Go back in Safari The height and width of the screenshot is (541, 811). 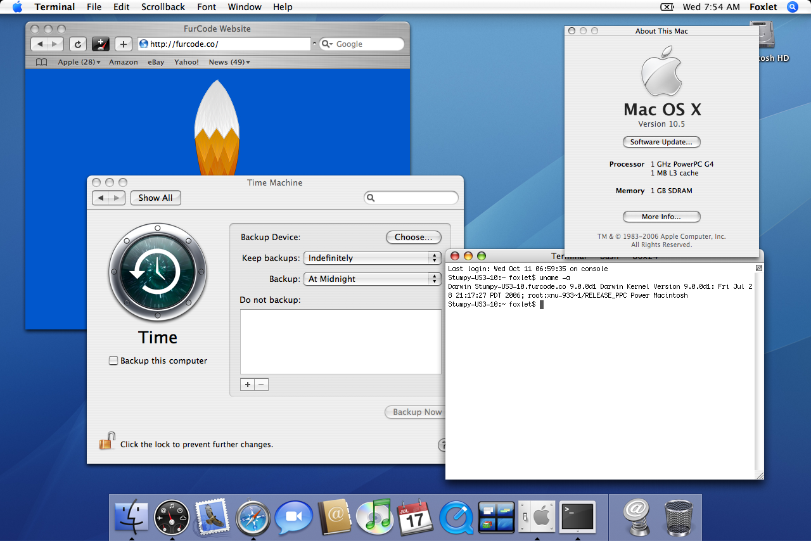tap(39, 44)
